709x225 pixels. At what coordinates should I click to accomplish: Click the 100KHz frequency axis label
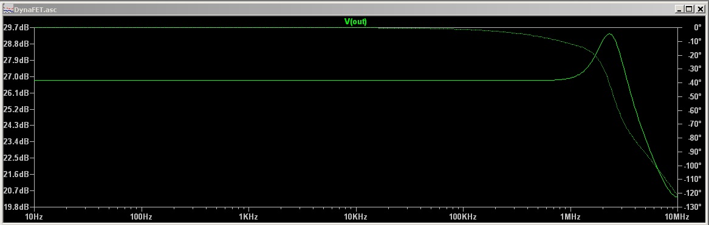pos(463,217)
